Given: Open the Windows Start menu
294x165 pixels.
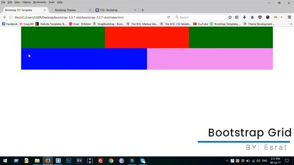Looking at the screenshot, I should pyautogui.click(x=5, y=161).
